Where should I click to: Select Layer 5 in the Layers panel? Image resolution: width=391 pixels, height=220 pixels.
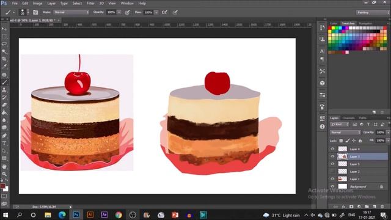tap(359, 164)
